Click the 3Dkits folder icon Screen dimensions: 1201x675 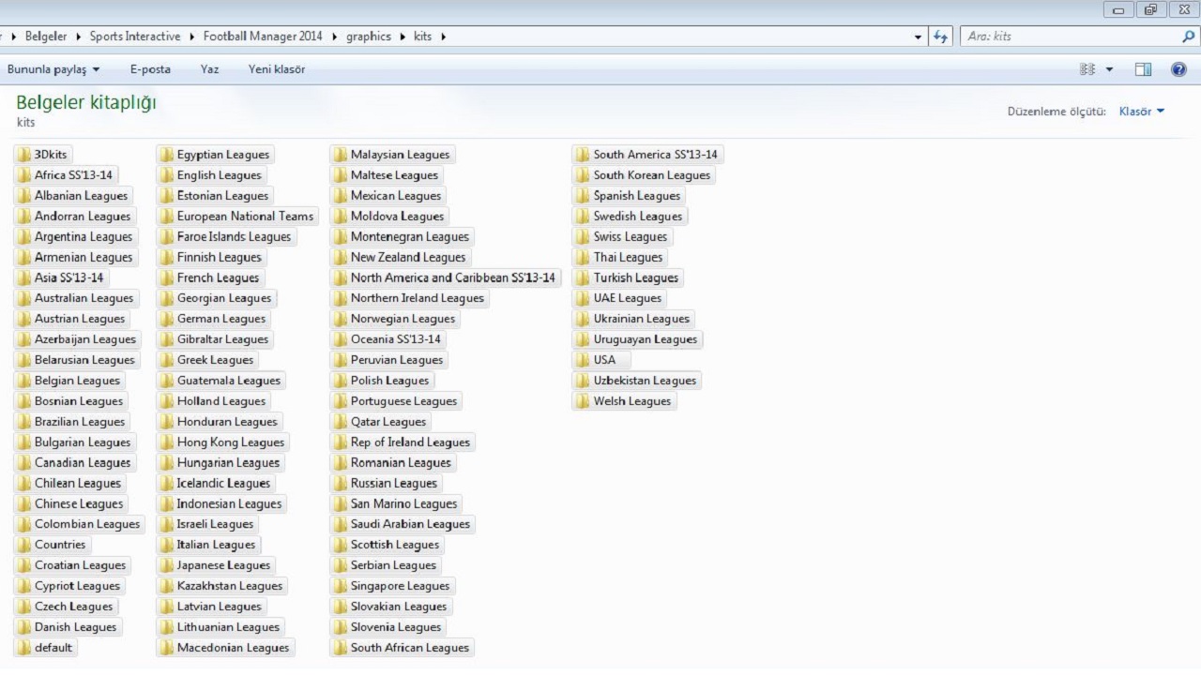24,155
